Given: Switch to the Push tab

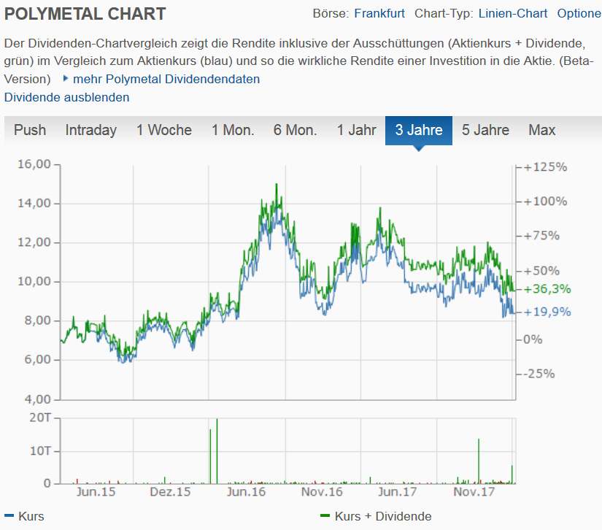Looking at the screenshot, I should click(30, 130).
